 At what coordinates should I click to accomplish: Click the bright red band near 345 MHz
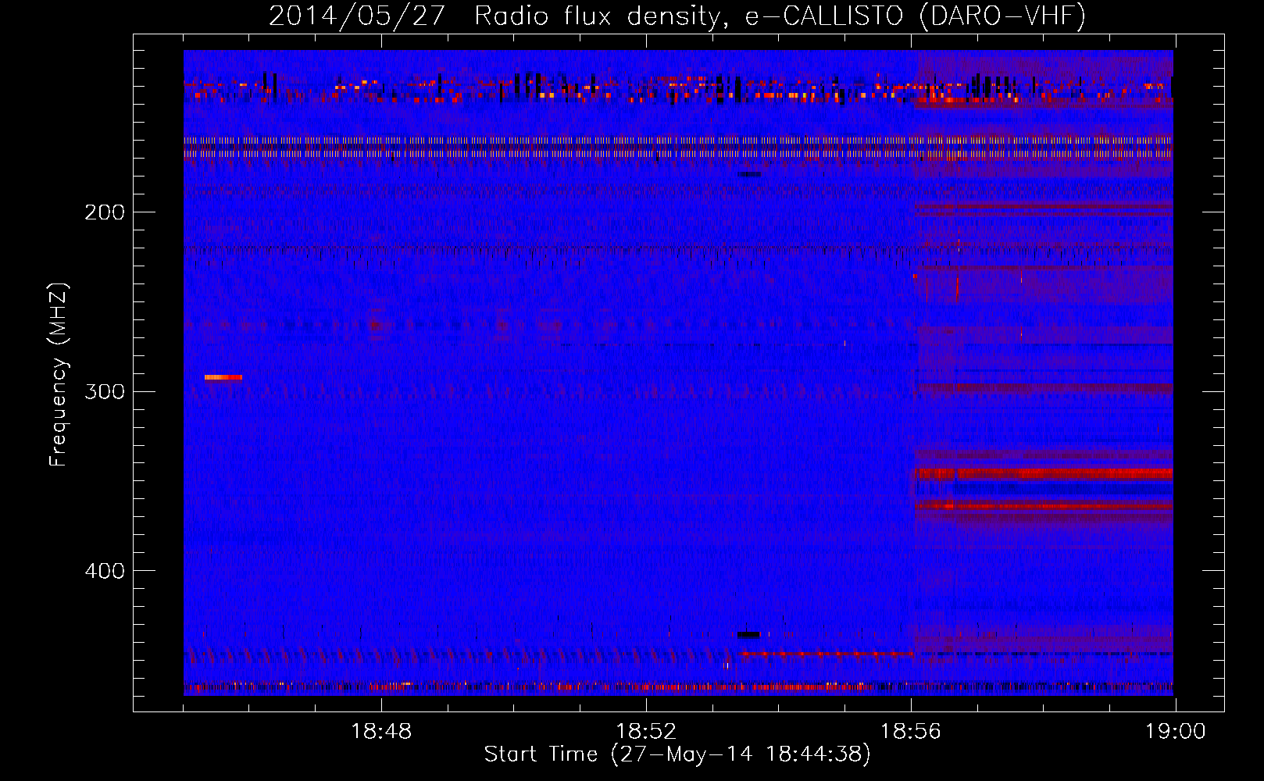pos(1044,473)
